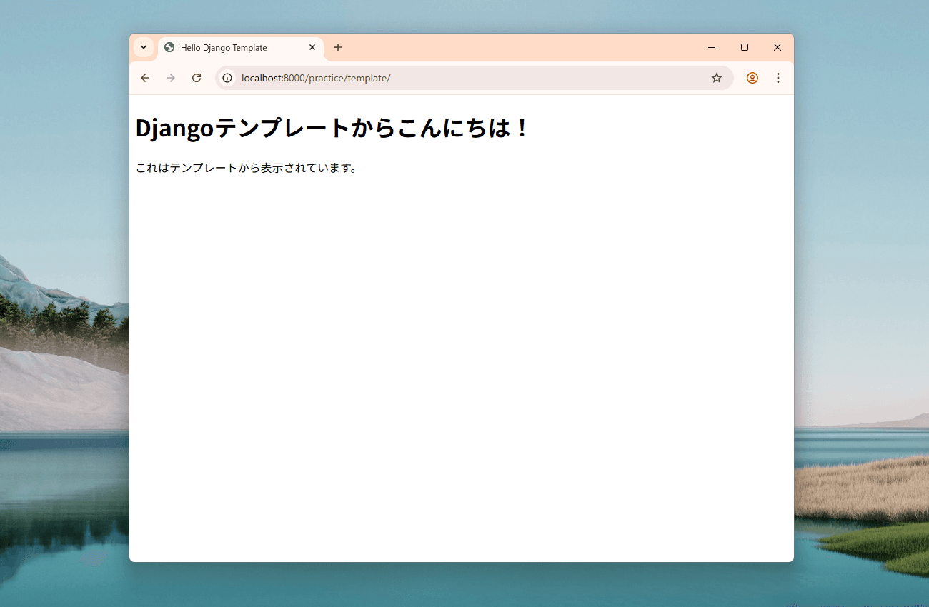This screenshot has width=929, height=607.
Task: Bookmark this page with the star icon
Action: pyautogui.click(x=717, y=78)
